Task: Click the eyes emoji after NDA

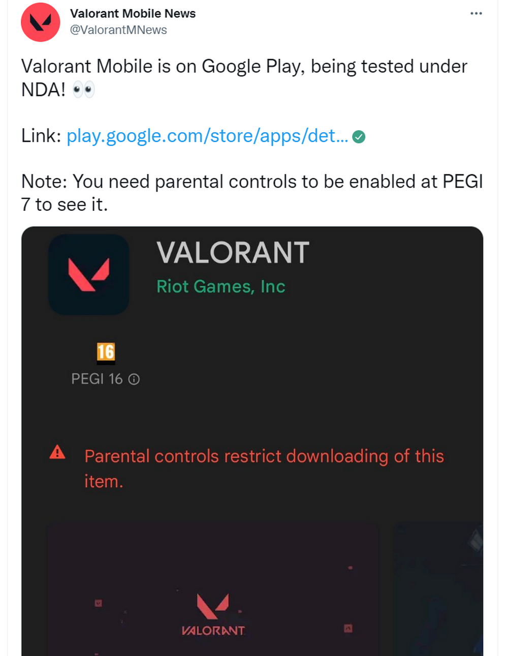Action: pos(83,90)
